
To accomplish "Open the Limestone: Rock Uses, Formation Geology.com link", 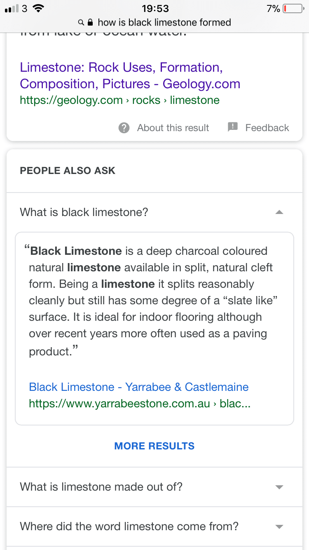I will [130, 75].
